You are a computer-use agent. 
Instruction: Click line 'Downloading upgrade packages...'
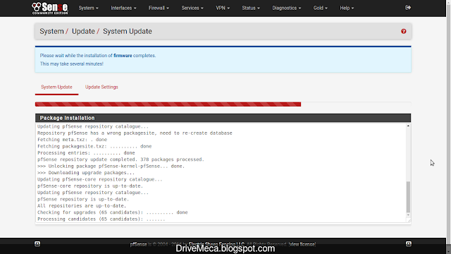point(86,173)
